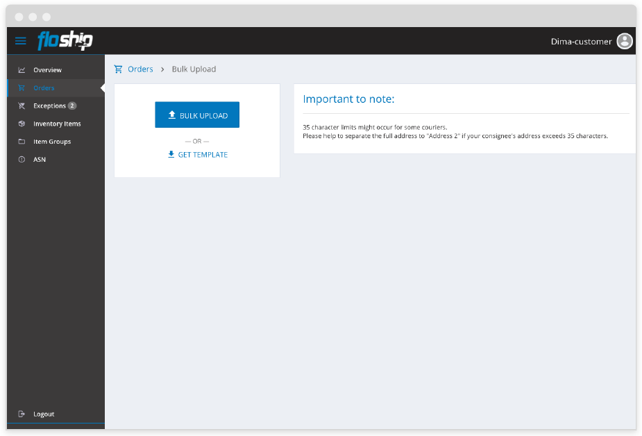
Task: Open the hamburger navigation menu
Action: tap(21, 41)
